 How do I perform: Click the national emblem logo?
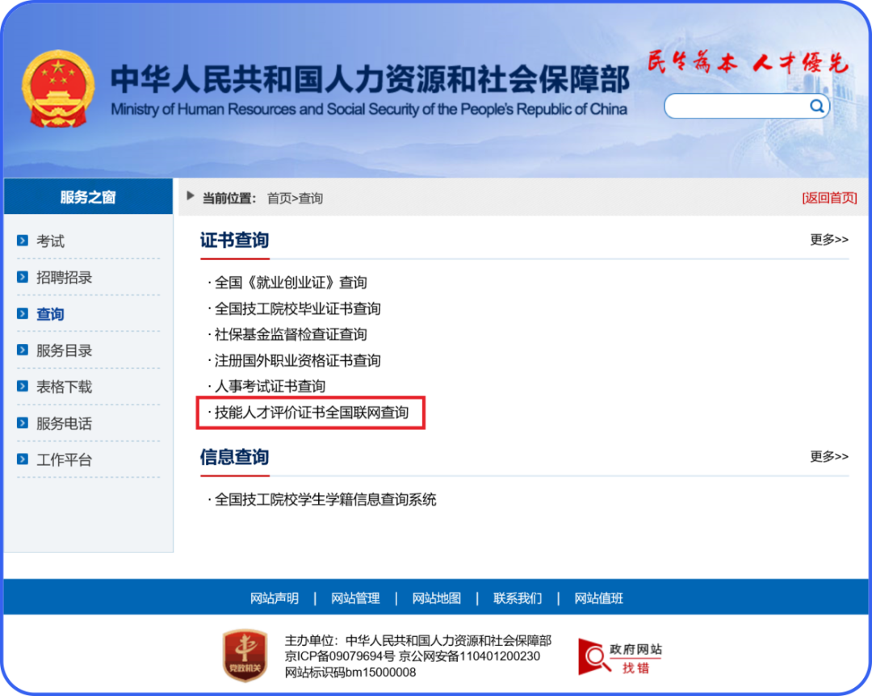coord(58,89)
